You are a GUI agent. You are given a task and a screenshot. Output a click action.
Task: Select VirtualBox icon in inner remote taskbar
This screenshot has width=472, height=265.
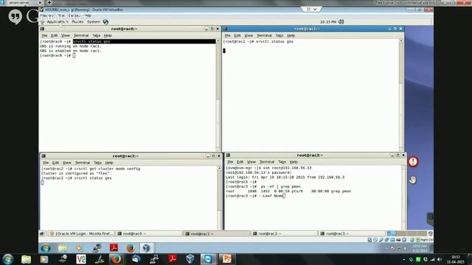[x=146, y=248]
